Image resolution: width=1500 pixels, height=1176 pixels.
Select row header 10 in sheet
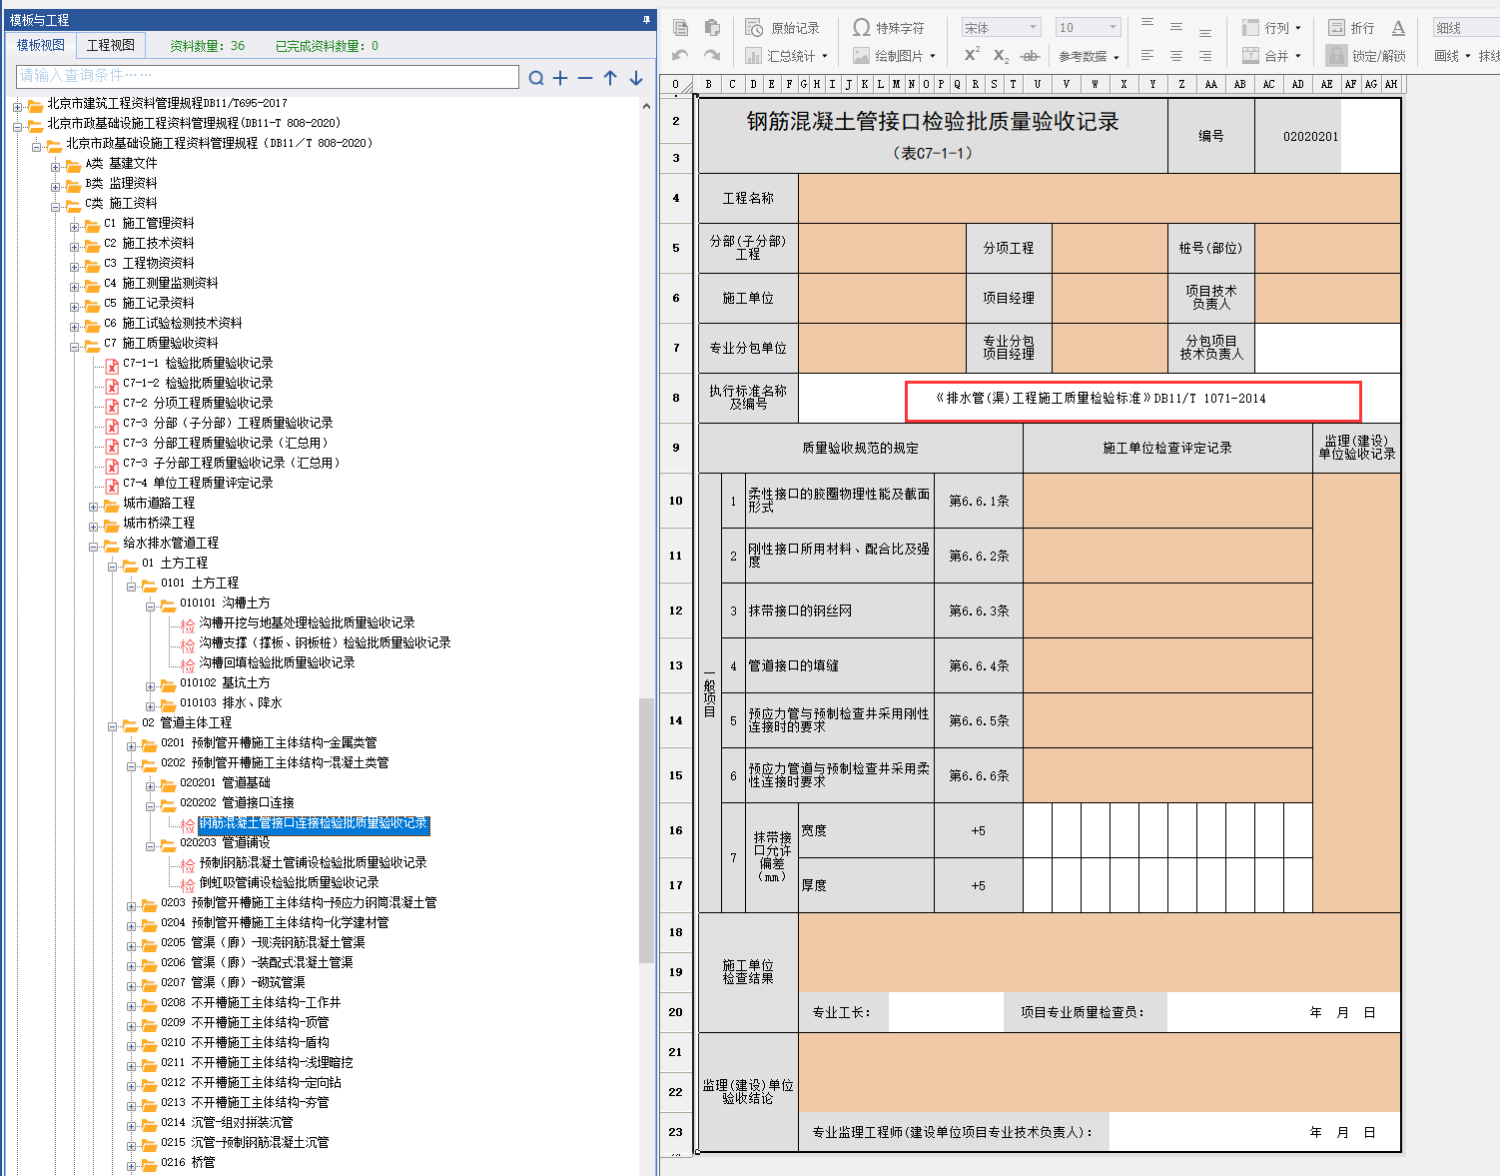click(676, 501)
